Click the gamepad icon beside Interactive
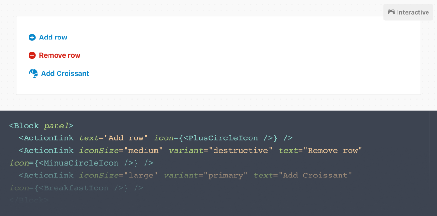 point(391,12)
